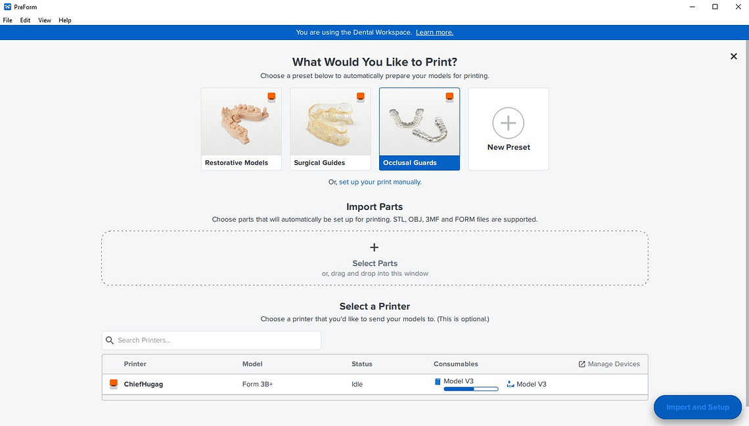
Task: Click the magnifier icon in printer search
Action: 110,340
